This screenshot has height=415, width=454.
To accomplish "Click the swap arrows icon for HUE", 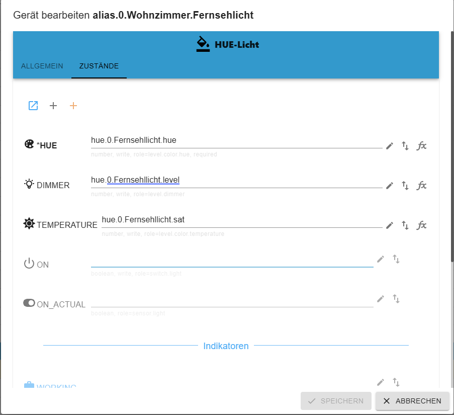I will pos(405,146).
